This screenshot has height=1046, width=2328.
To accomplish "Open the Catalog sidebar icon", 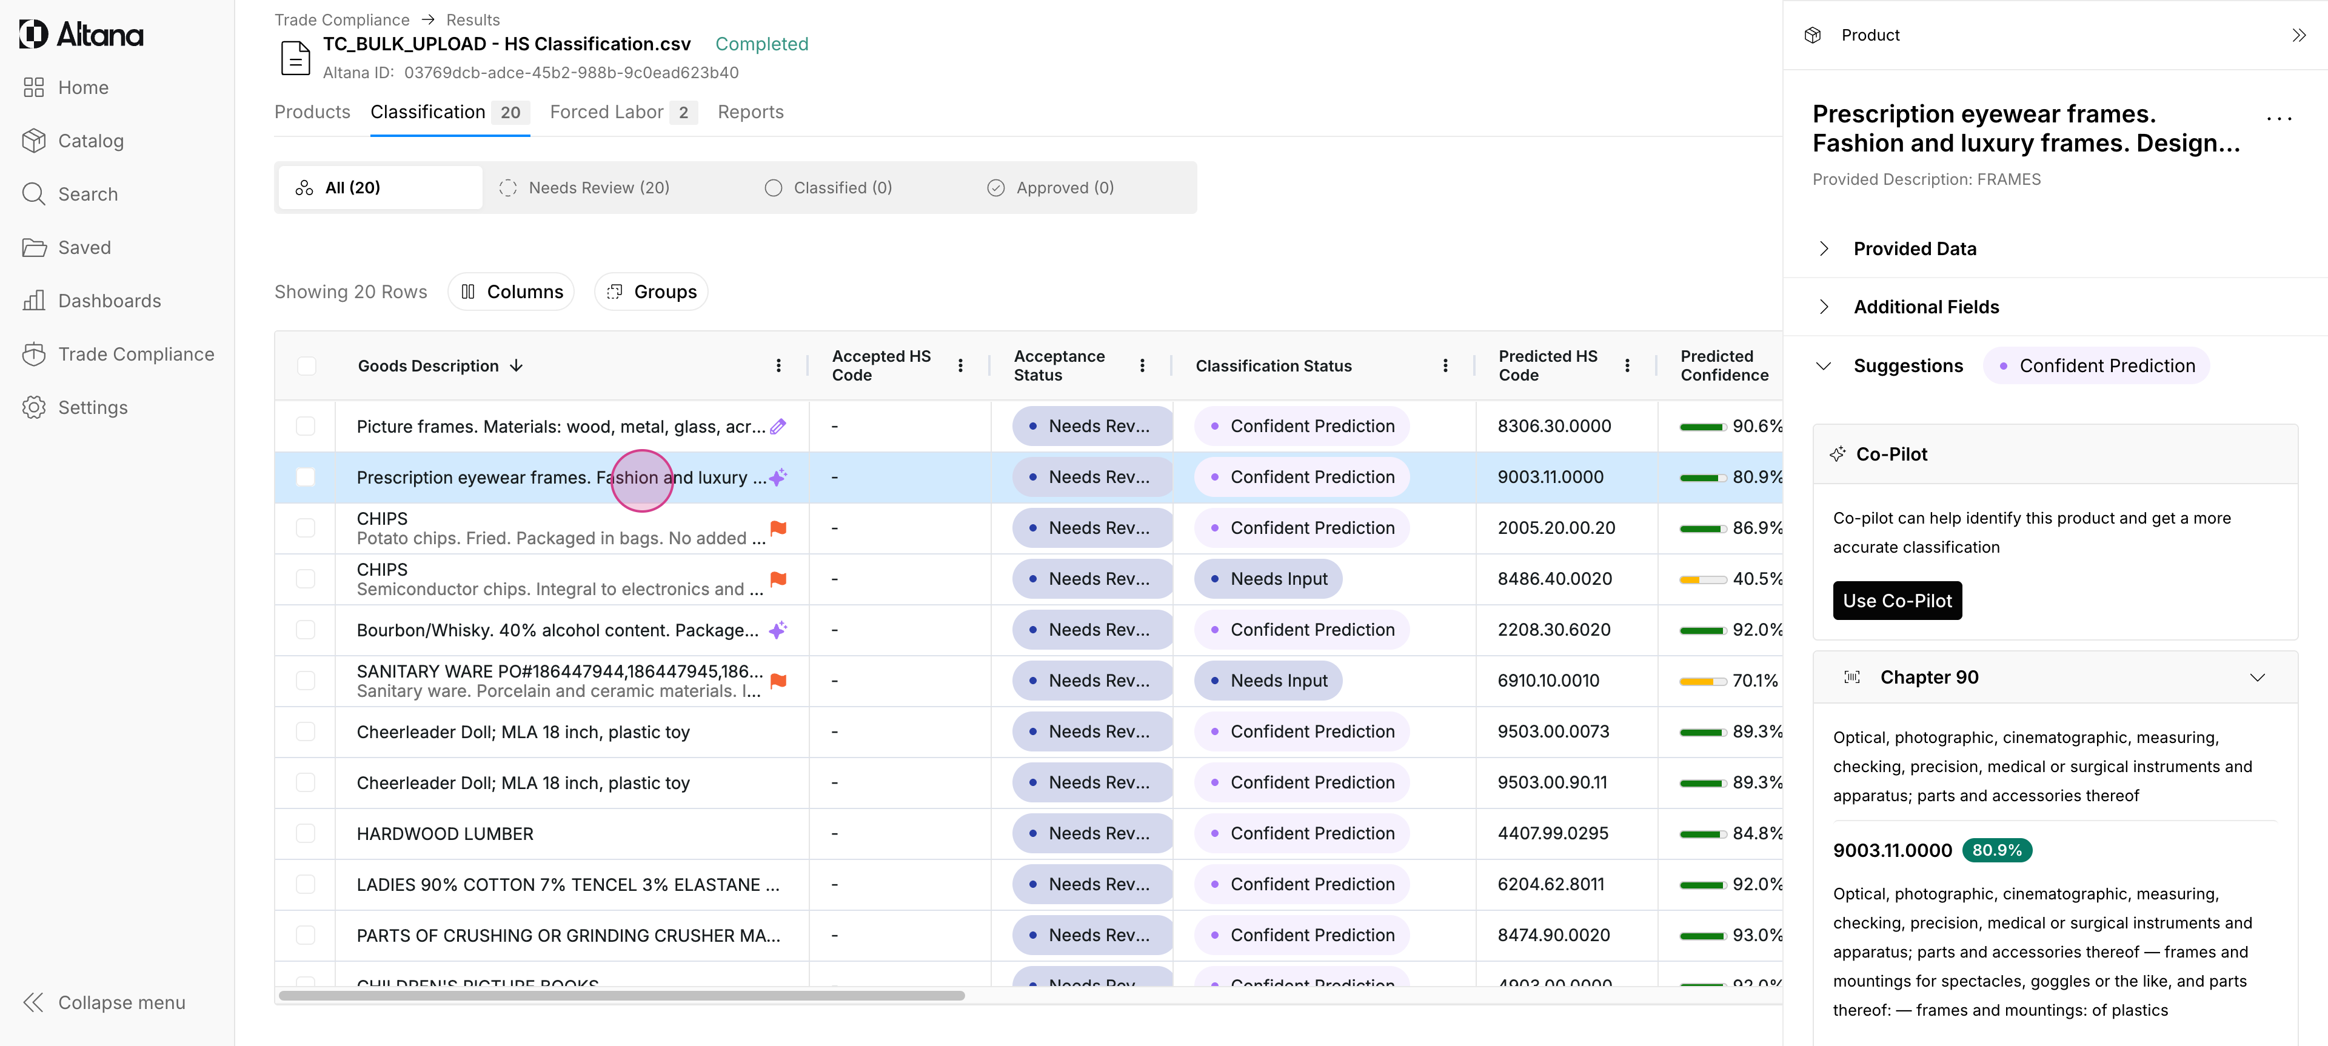I will click(33, 141).
